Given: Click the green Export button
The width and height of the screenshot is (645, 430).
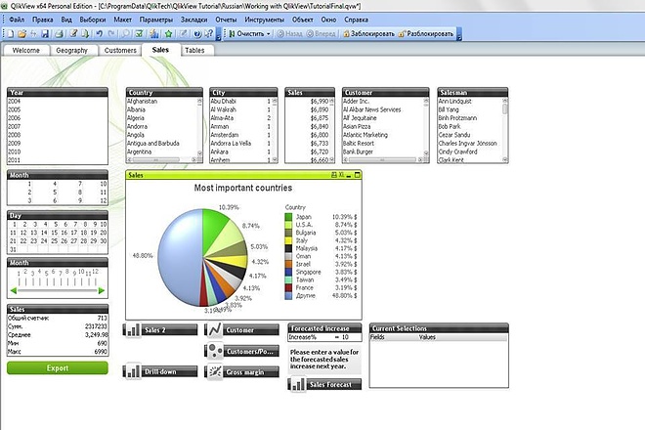Looking at the screenshot, I should point(58,367).
